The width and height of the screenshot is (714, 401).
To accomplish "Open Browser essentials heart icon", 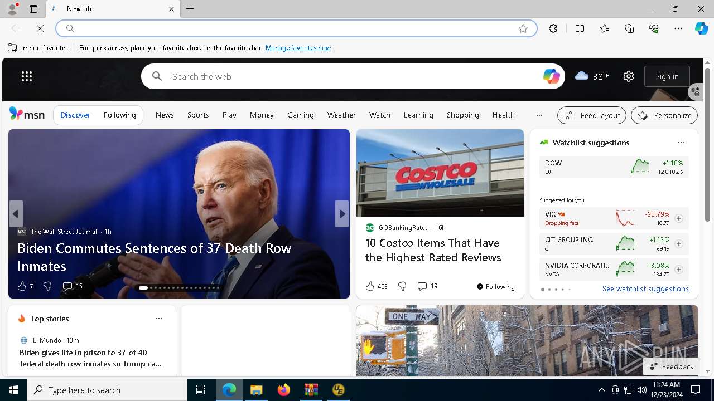I will point(654,28).
